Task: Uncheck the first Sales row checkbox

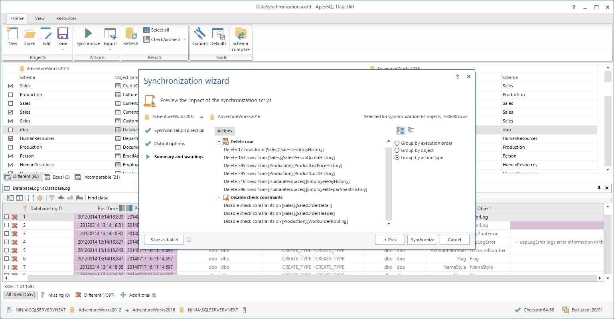Action: click(10, 86)
